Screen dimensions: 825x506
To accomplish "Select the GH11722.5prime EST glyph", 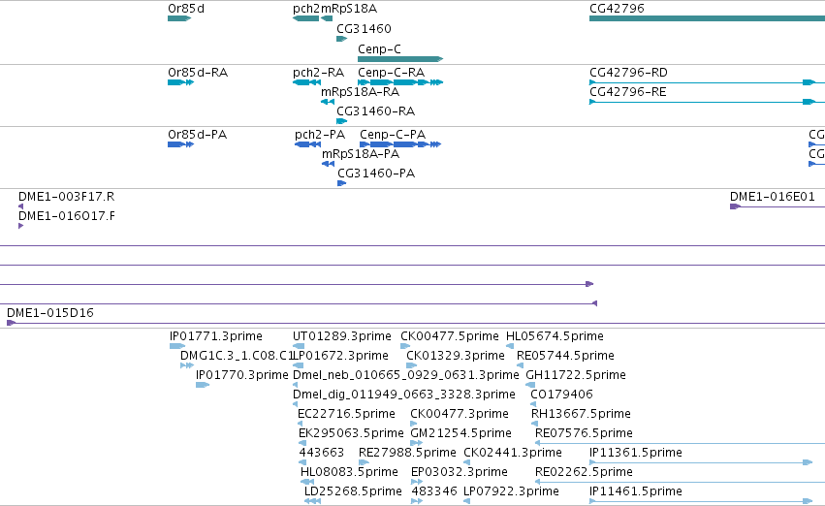I will tap(530, 385).
